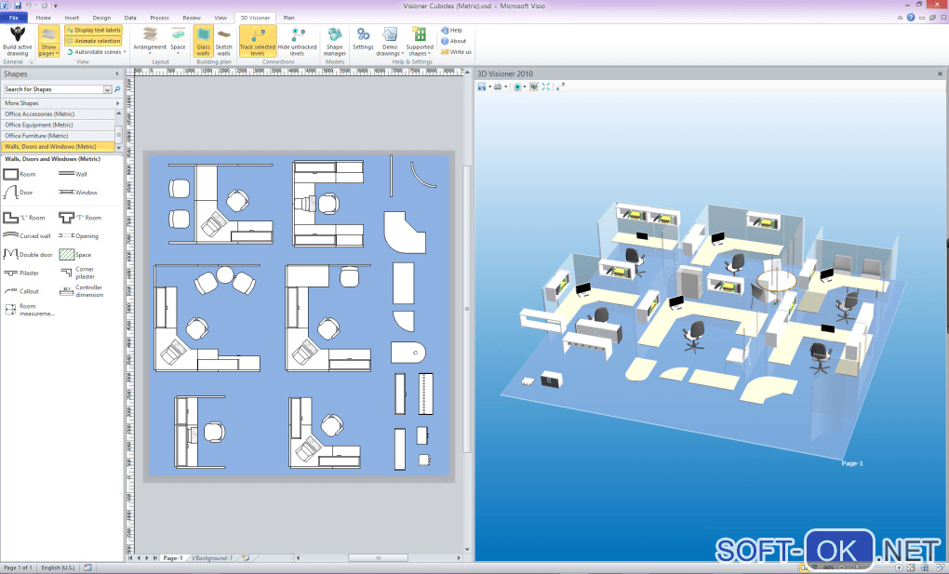949x574 pixels.
Task: Switch to the Data tab
Action: coord(130,18)
